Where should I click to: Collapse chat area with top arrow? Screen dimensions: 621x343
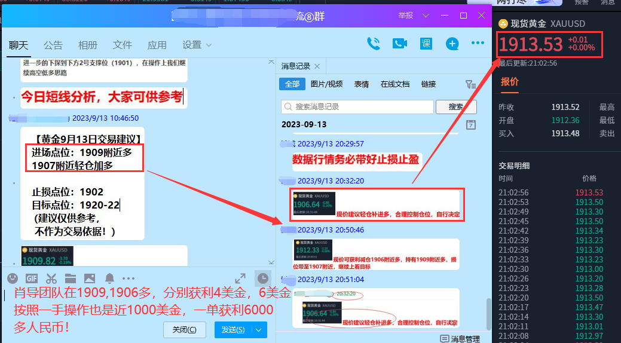pyautogui.click(x=271, y=62)
